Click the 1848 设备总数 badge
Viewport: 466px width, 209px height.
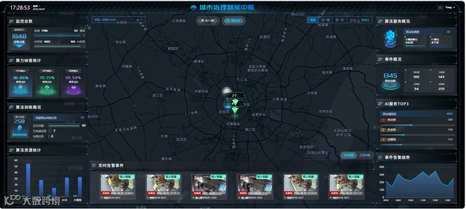point(19,39)
